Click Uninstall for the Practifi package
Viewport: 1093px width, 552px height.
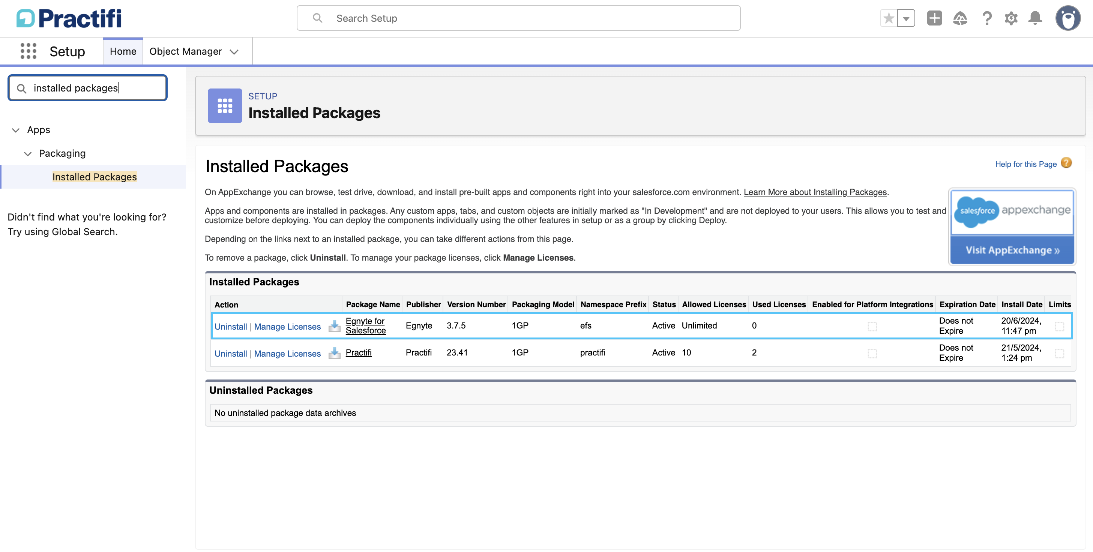[230, 354]
